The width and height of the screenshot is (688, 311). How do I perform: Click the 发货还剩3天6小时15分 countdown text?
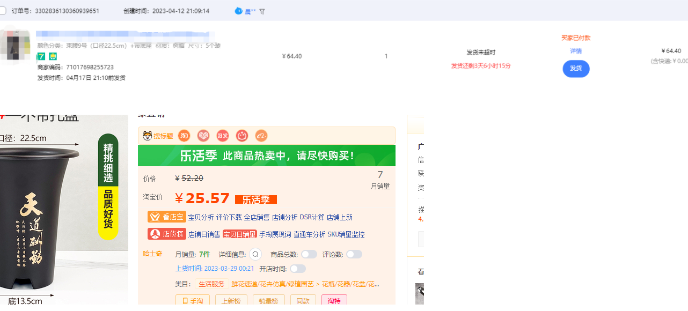481,66
